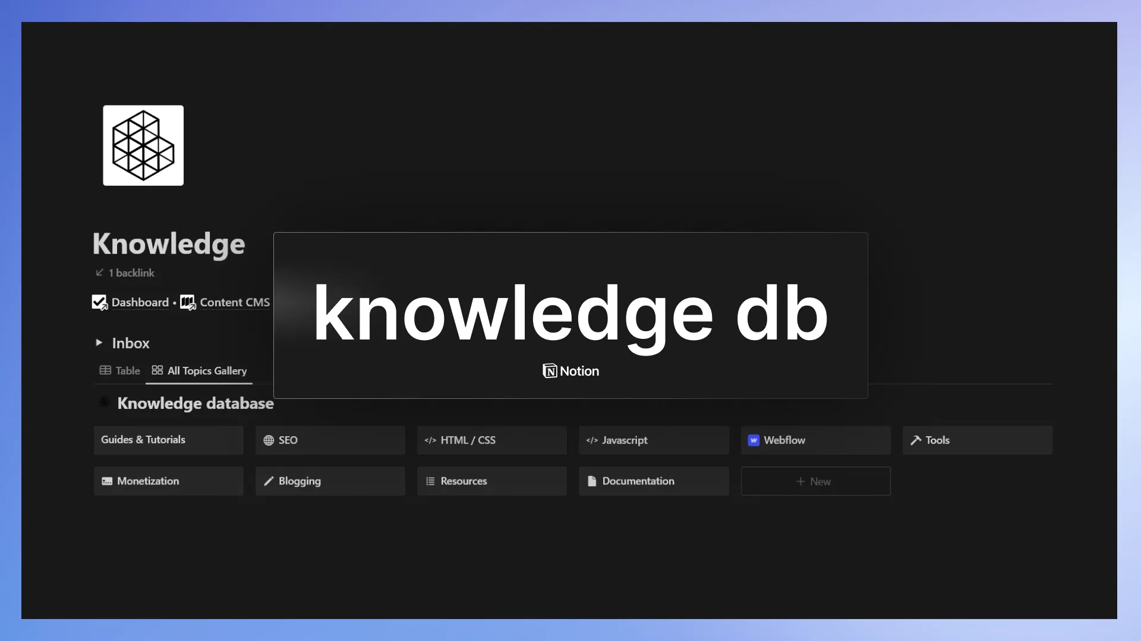Click the Content CMS gallery icon
Viewport: 1141px width, 641px height.
[187, 302]
